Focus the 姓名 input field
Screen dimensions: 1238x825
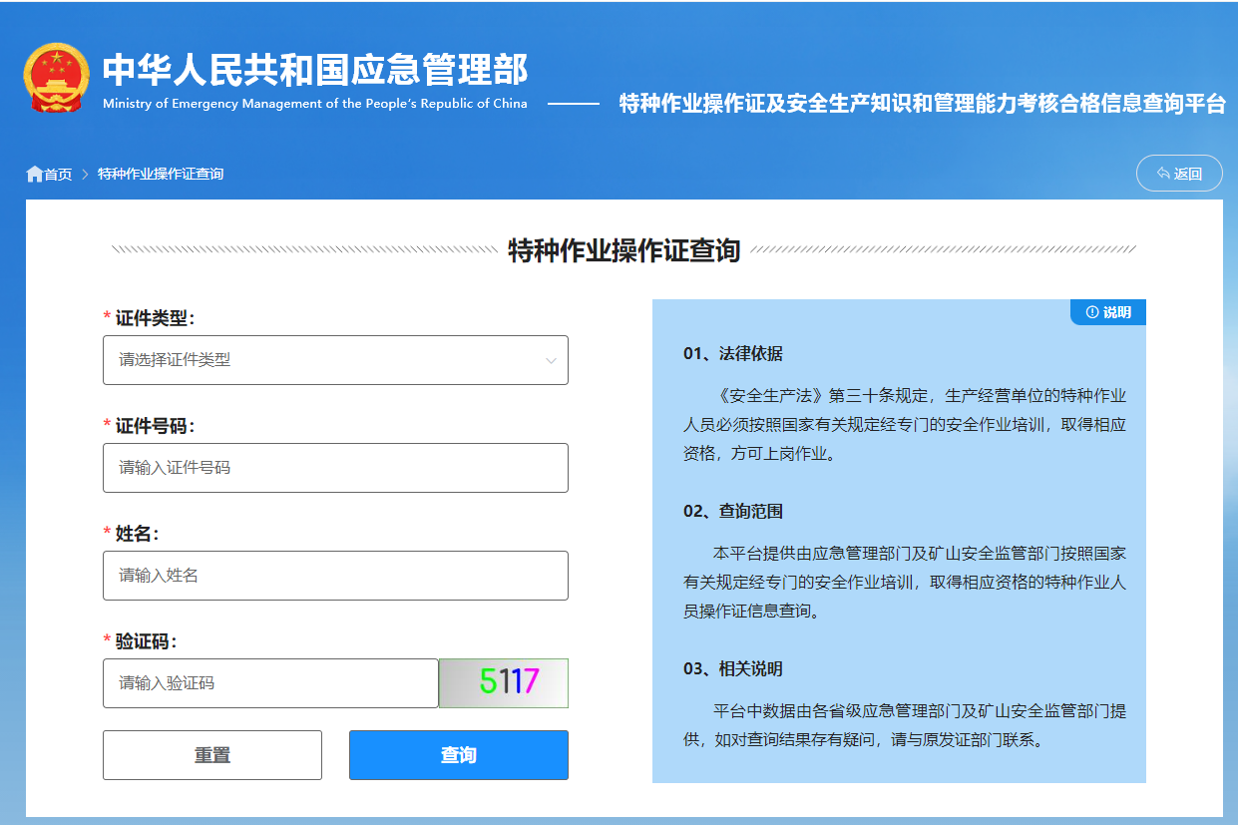coord(335,576)
